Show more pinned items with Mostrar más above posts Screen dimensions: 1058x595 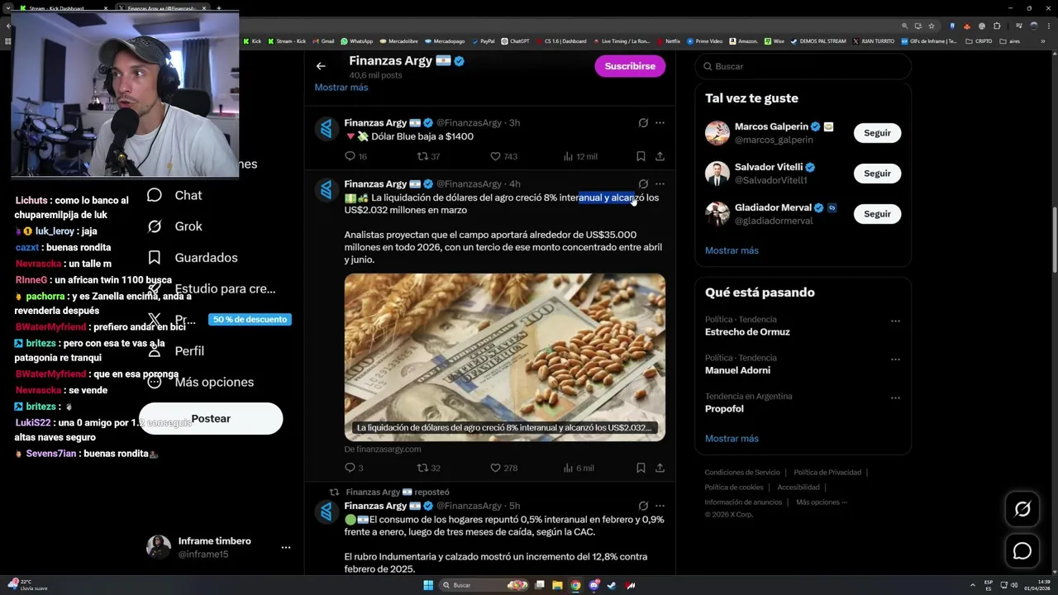(341, 88)
